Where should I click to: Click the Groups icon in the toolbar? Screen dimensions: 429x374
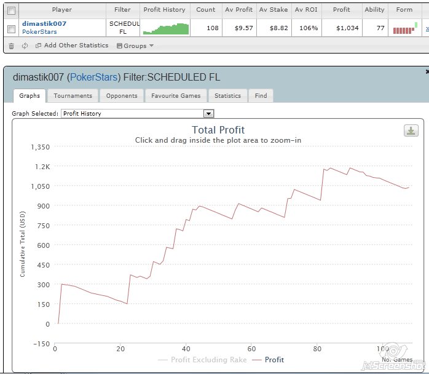[x=119, y=46]
